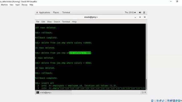Viewport: 182px width, 102px height.
Task: Click the VirtualBox optical disc status icon
Action: (x=155, y=101)
